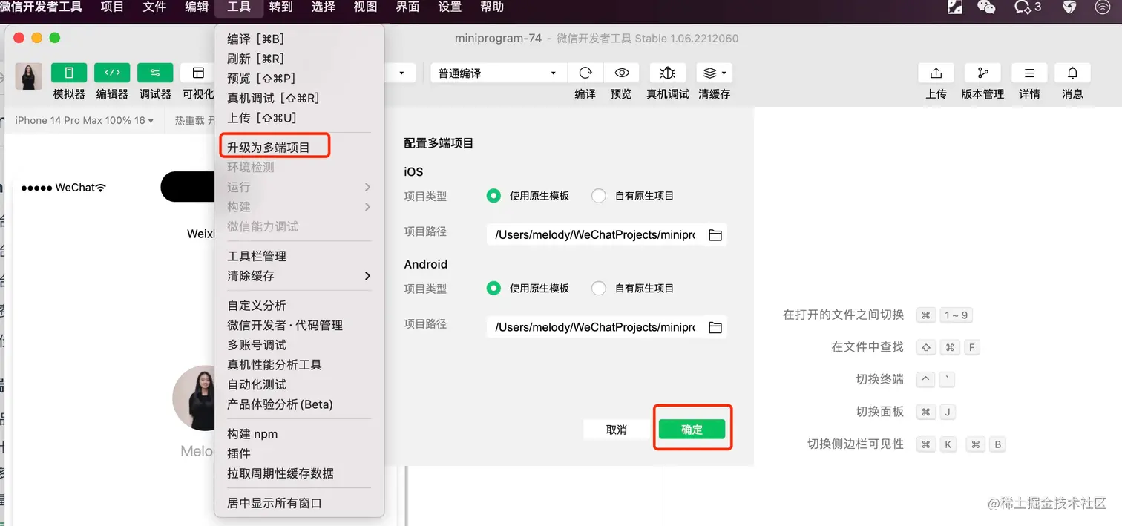Viewport: 1122px width, 526px height.
Task: Open 详情 details hamburger icon
Action: (1029, 73)
